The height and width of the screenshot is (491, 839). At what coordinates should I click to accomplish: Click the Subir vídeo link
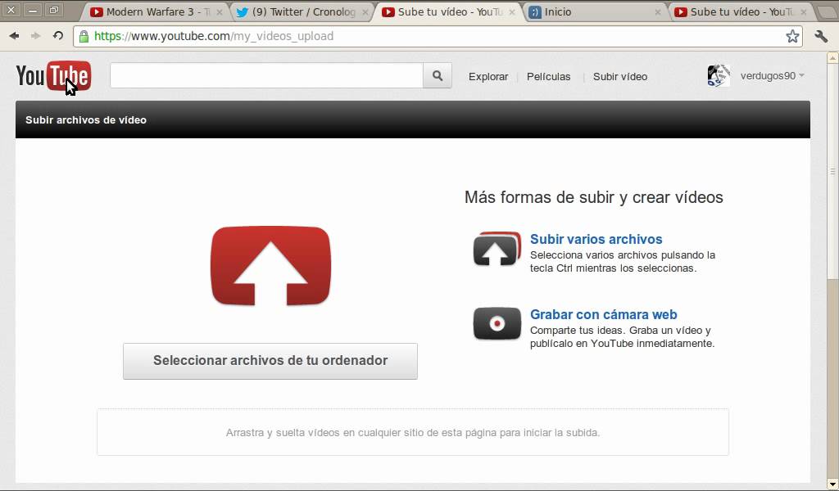pos(620,76)
